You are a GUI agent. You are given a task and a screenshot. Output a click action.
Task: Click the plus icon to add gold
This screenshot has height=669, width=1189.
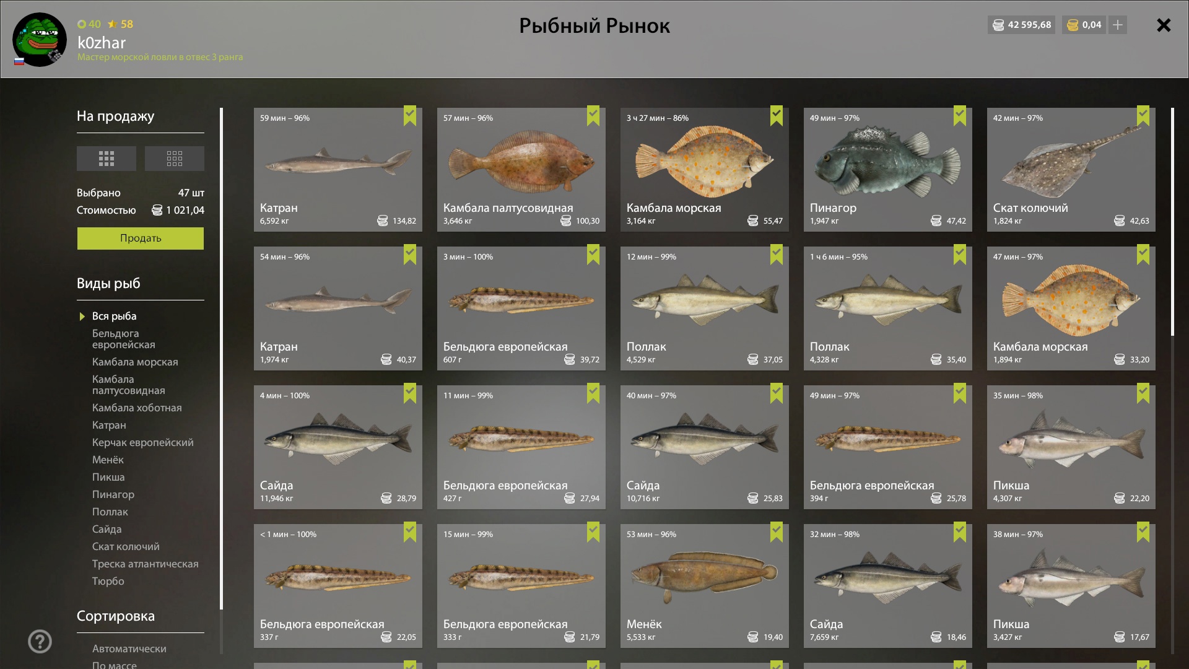point(1117,25)
